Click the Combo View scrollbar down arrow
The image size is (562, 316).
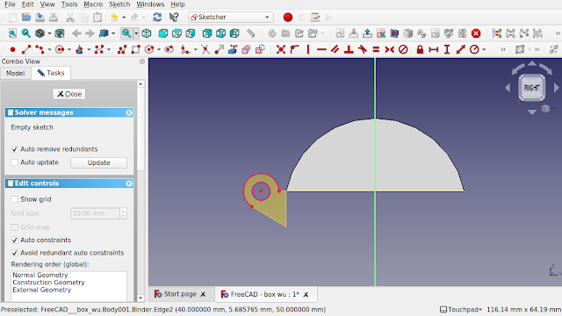point(140,298)
